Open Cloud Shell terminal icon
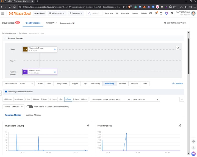This screenshot has height=157, width=197. (x=151, y=13)
